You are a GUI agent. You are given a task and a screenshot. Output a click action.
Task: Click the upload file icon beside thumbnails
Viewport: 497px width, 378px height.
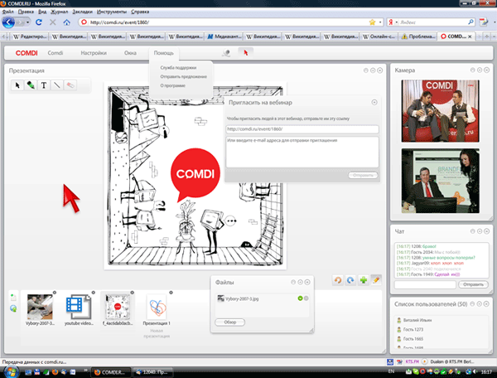[13, 297]
